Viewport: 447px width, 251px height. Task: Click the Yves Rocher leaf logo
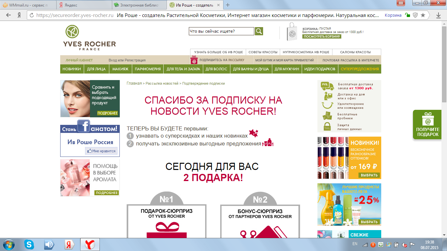[x=72, y=32]
